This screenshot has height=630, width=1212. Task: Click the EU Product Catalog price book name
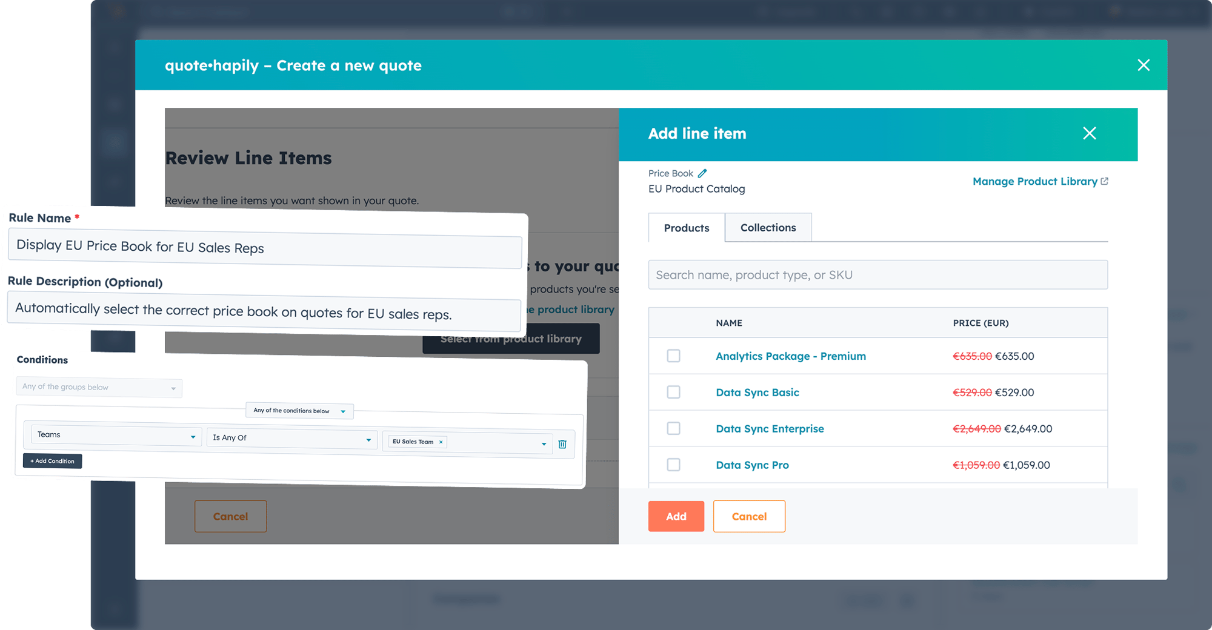pyautogui.click(x=697, y=189)
